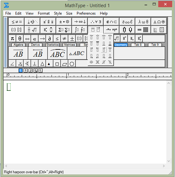This screenshot has height=177, width=175.
Task: Select right-justified tab stop
Action: tap(30, 71)
